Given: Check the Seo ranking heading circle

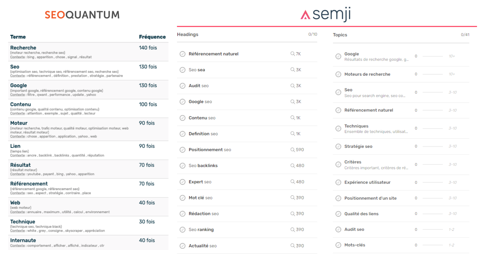Looking at the screenshot, I should [182, 230].
